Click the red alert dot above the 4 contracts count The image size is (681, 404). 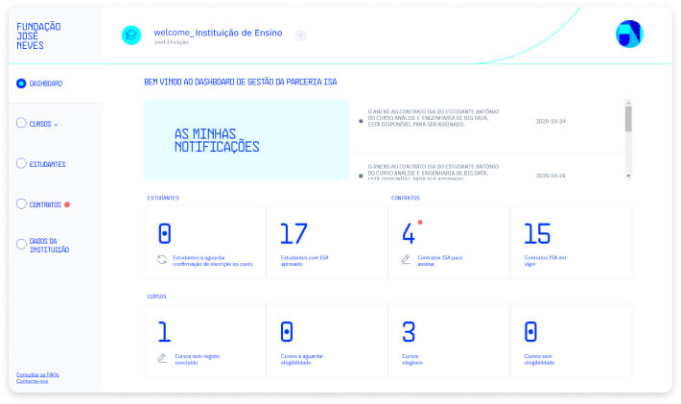point(420,223)
